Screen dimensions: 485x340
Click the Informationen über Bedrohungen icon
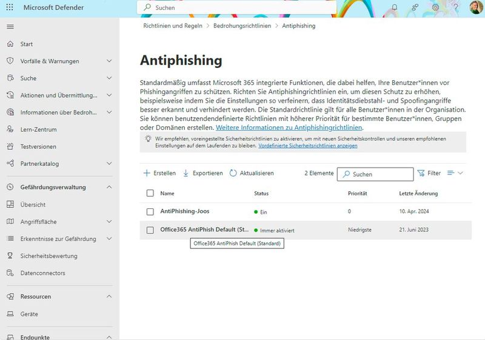coord(10,112)
